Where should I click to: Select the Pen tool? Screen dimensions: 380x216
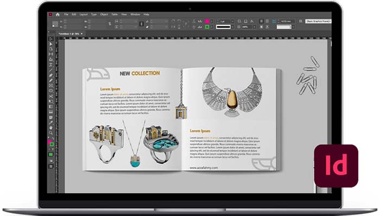[x=50, y=75]
